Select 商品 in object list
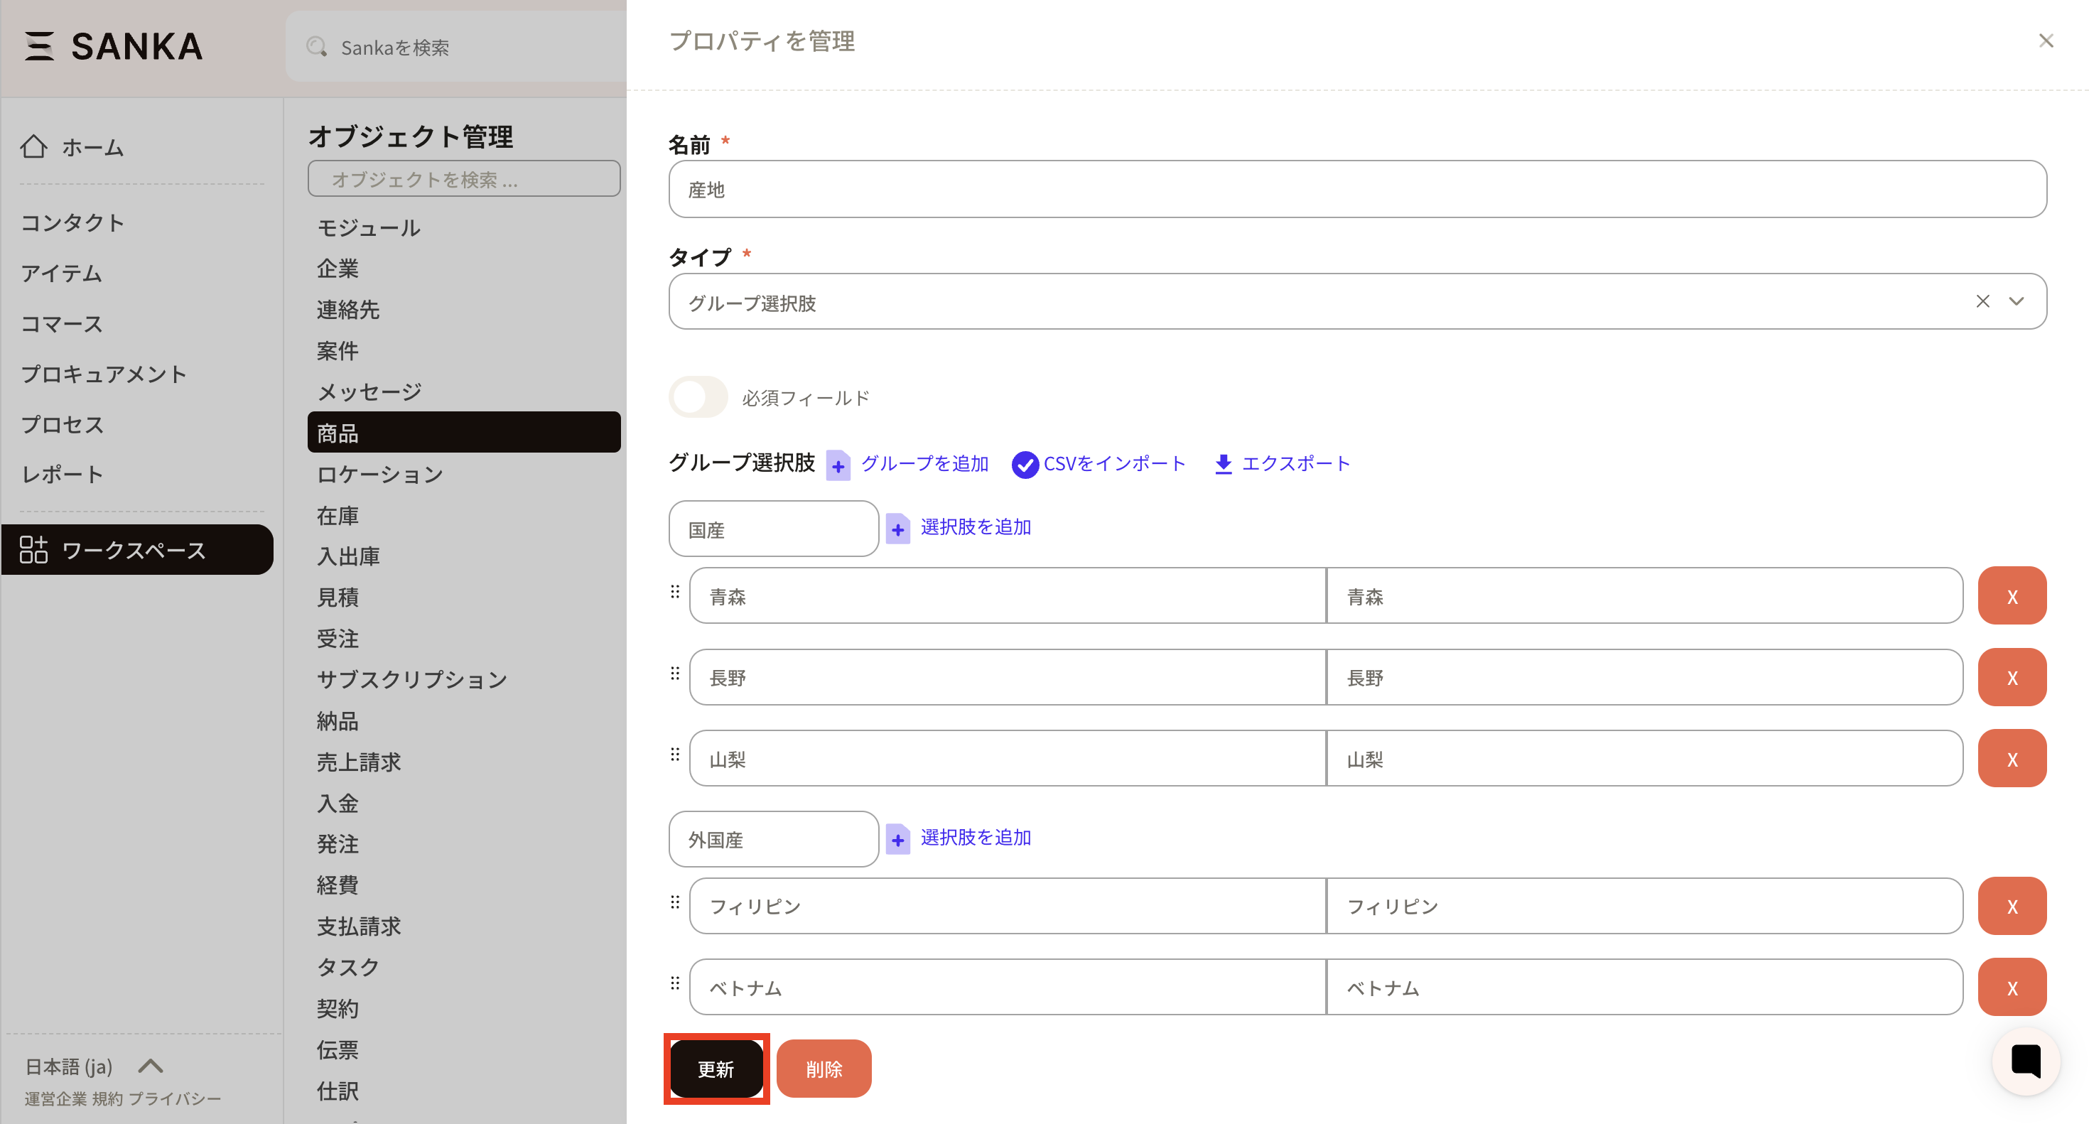 click(464, 432)
